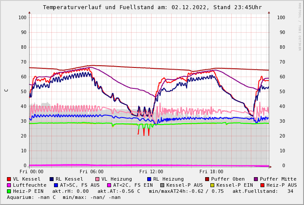The width and height of the screenshot is (304, 205).
Task: Click the magenta Luftfeuchte legend swatch
Action: pos(9,185)
